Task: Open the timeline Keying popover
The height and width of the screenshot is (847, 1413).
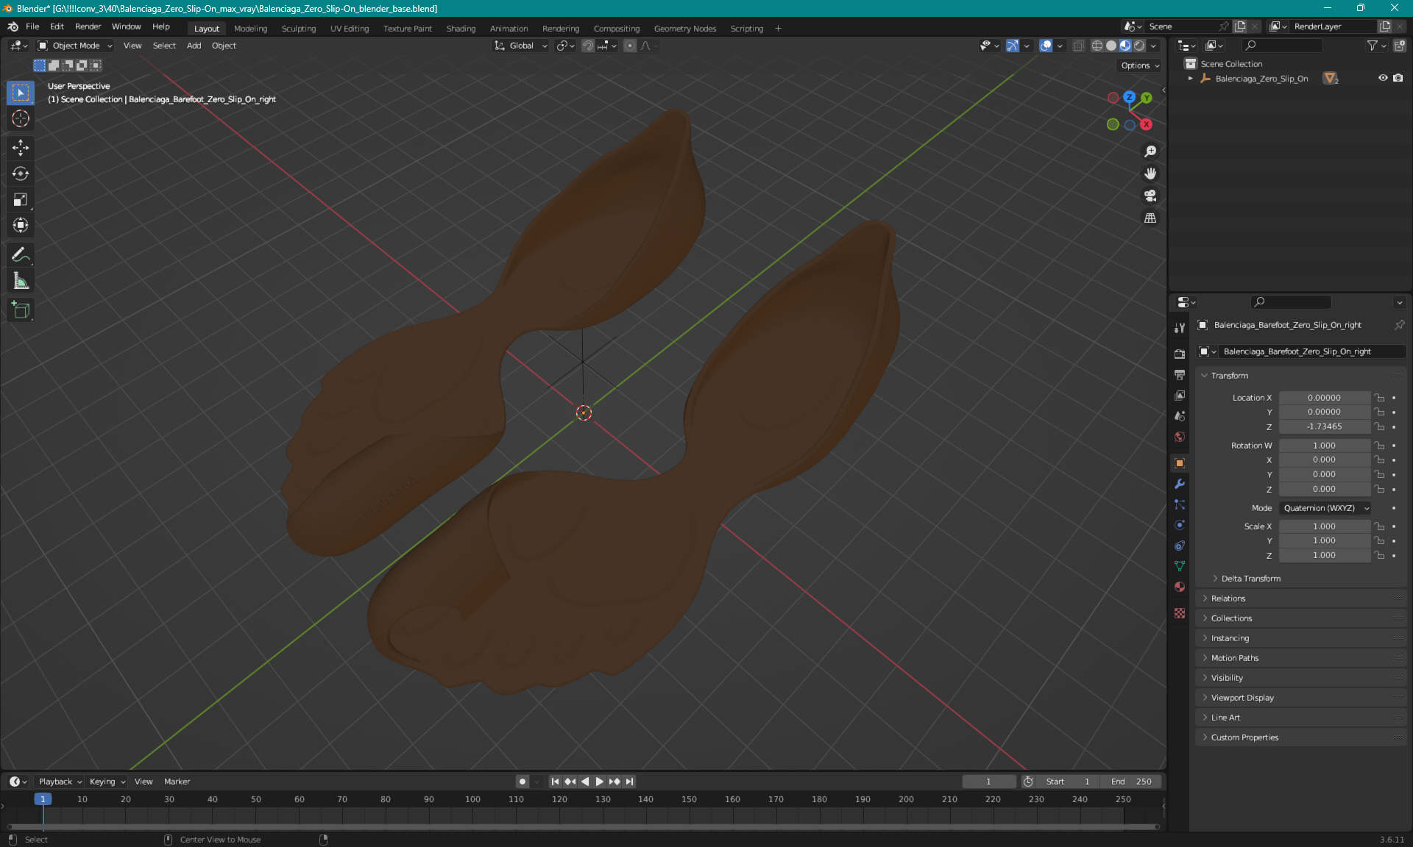Action: coord(107,782)
